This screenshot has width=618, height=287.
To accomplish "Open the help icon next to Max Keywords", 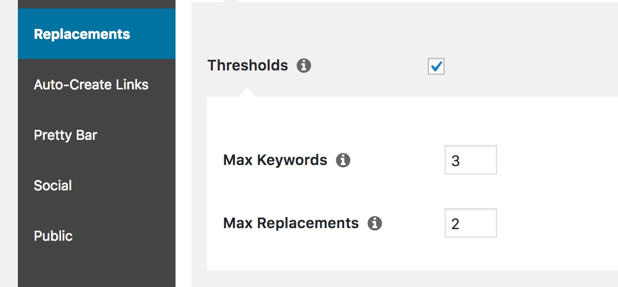I will point(343,160).
